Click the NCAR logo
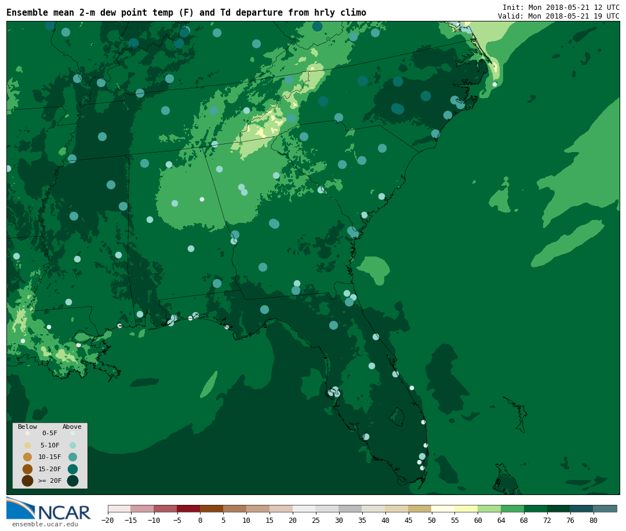The image size is (626, 531). click(x=48, y=508)
